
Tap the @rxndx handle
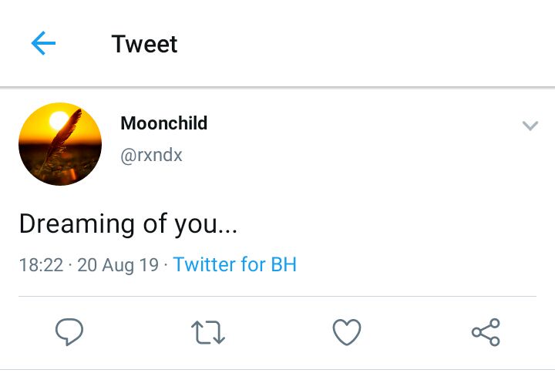152,155
